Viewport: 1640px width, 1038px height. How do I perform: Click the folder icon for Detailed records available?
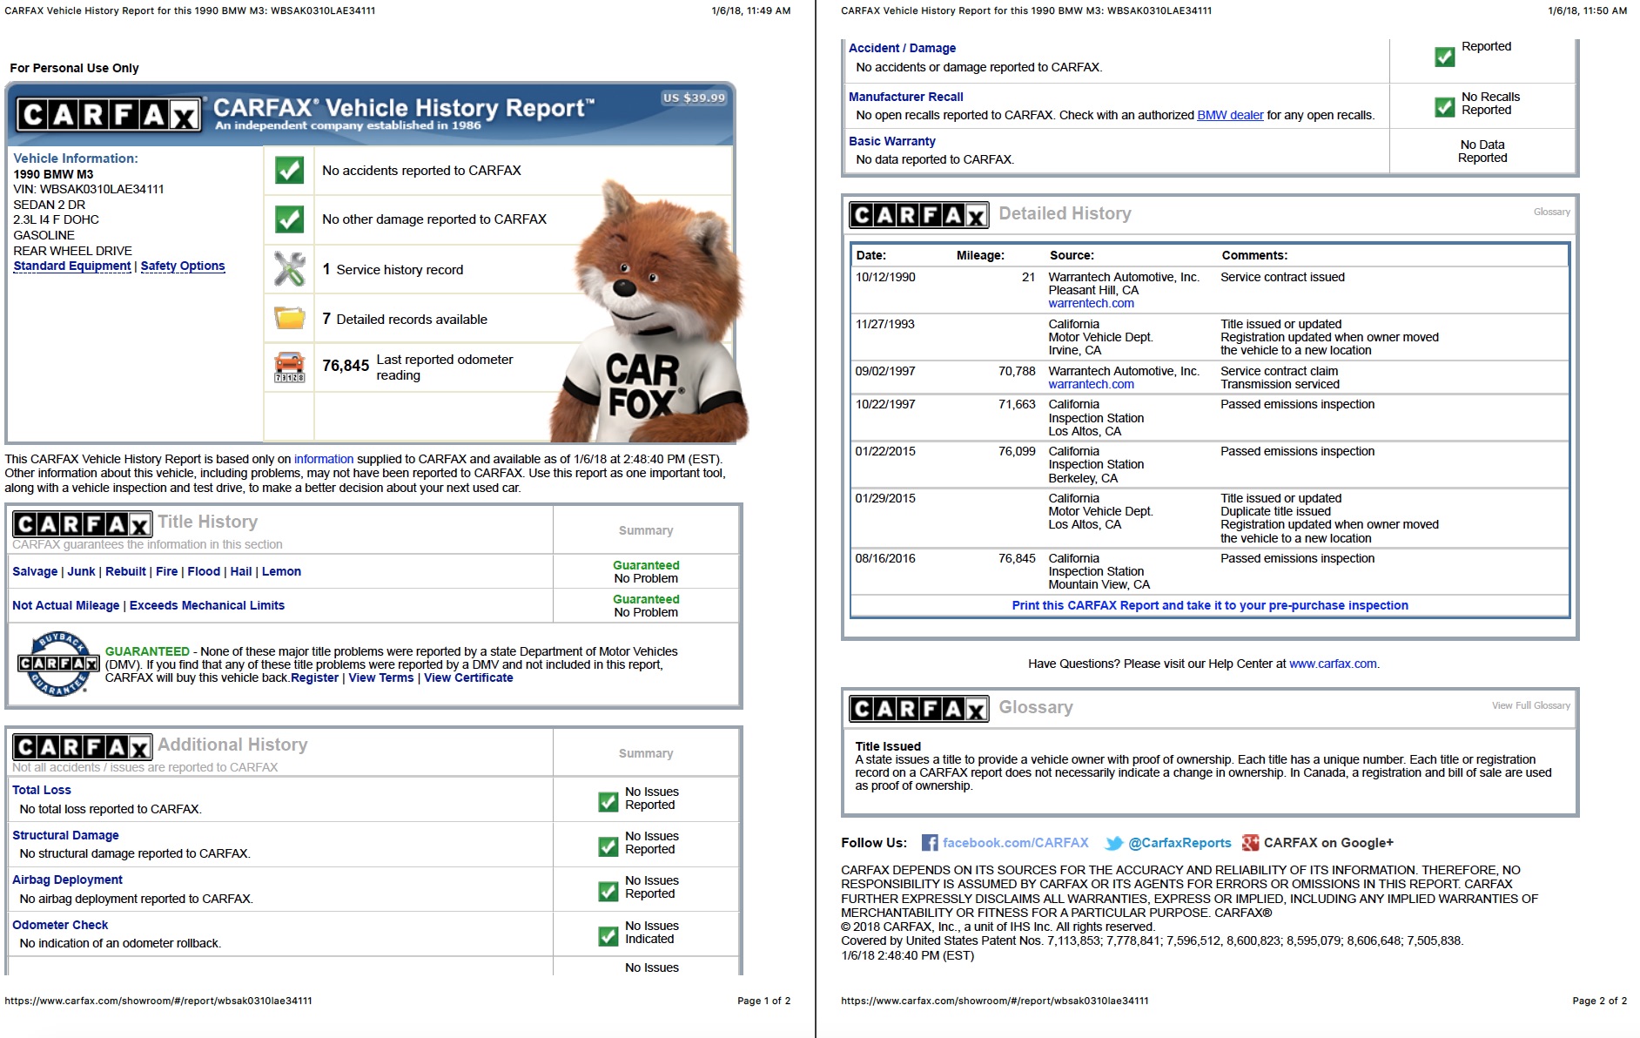click(x=289, y=318)
